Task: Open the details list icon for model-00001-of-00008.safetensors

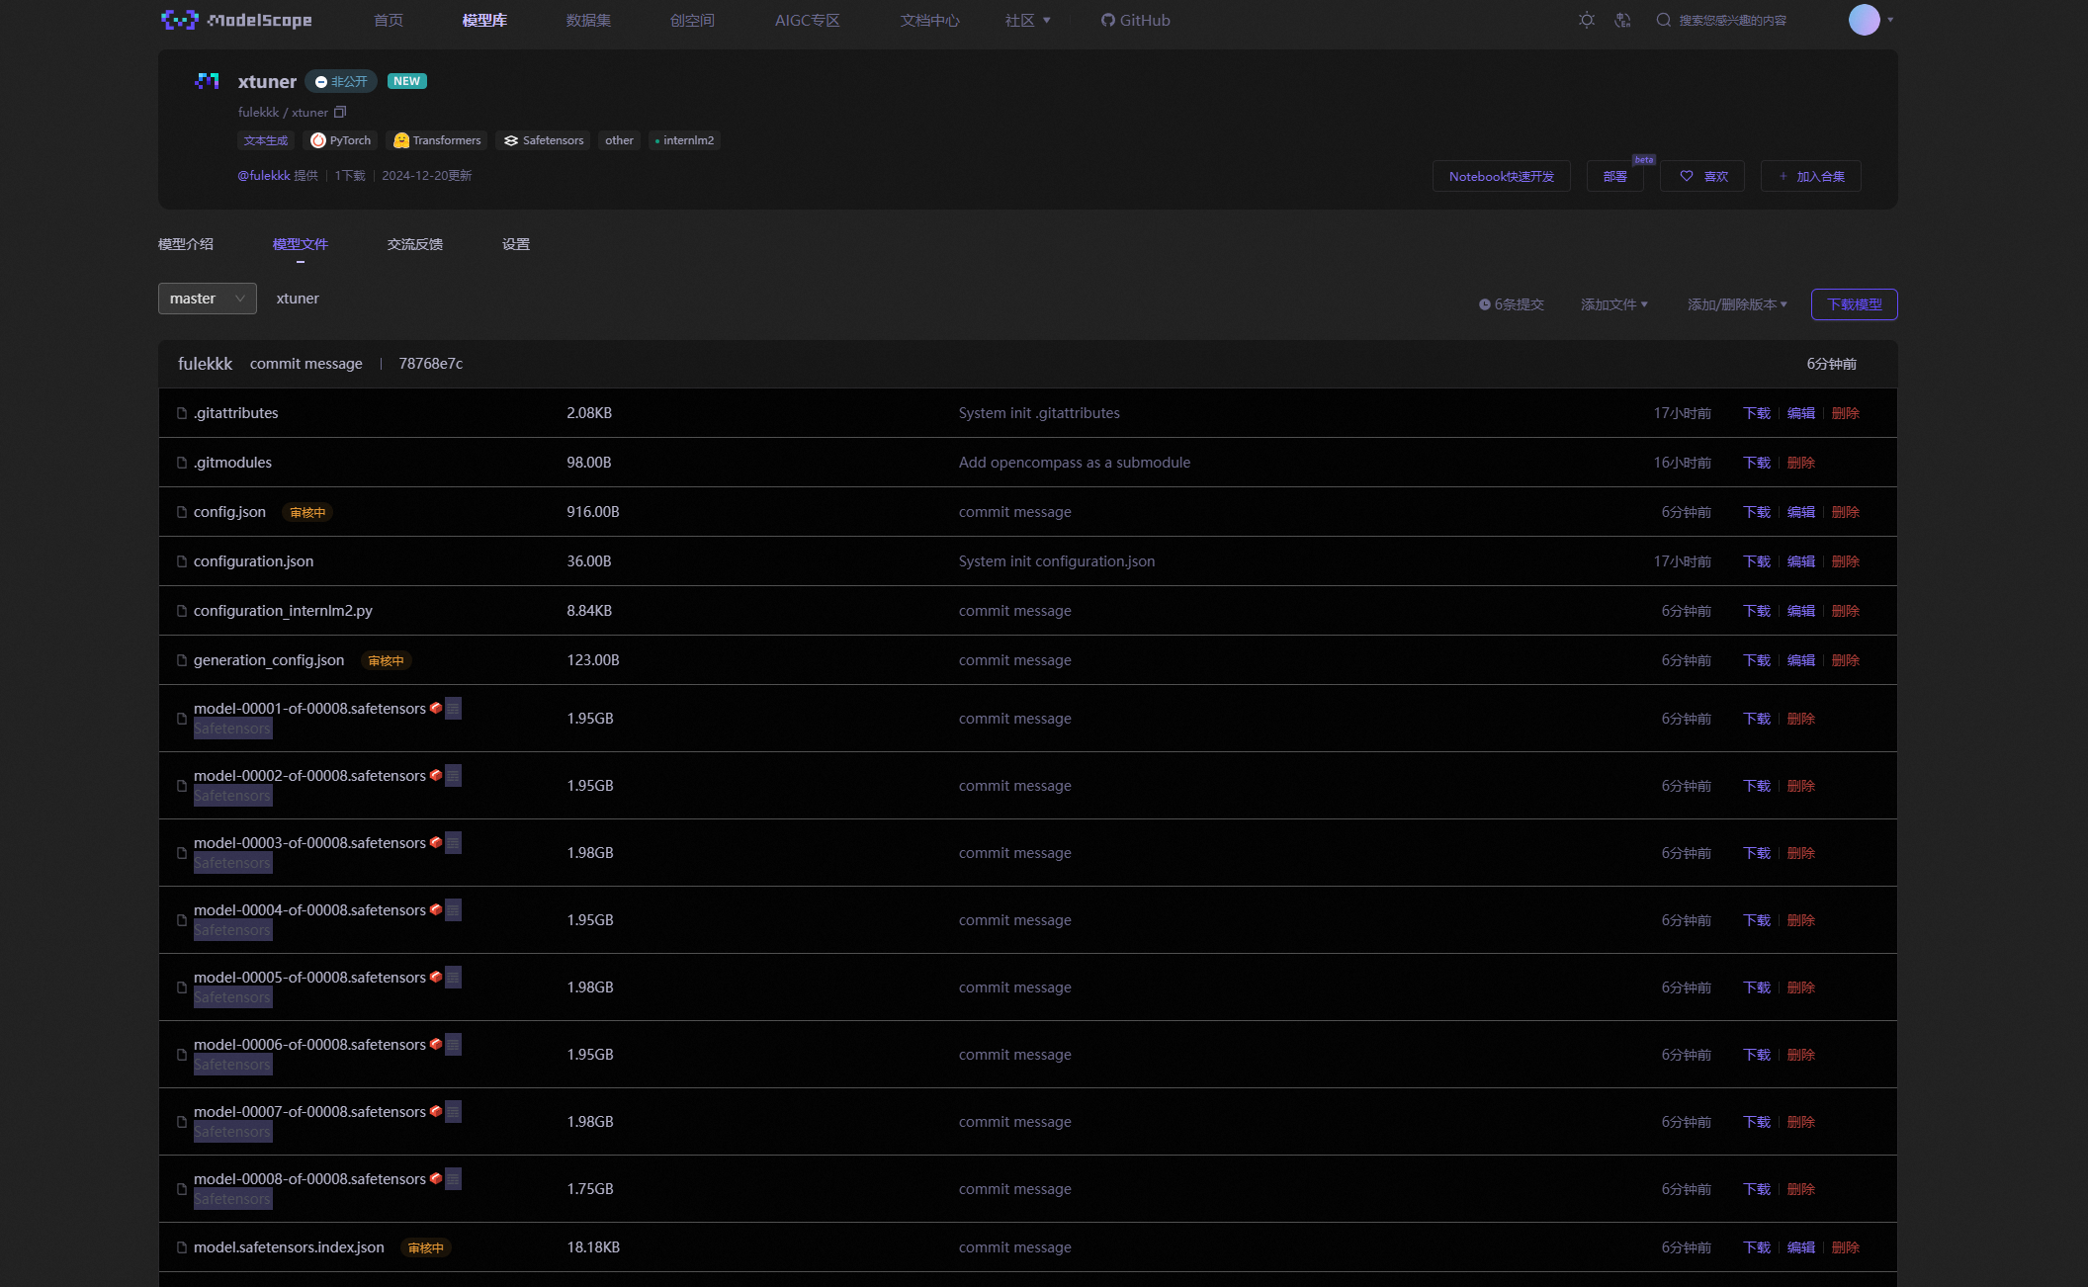Action: pos(453,708)
